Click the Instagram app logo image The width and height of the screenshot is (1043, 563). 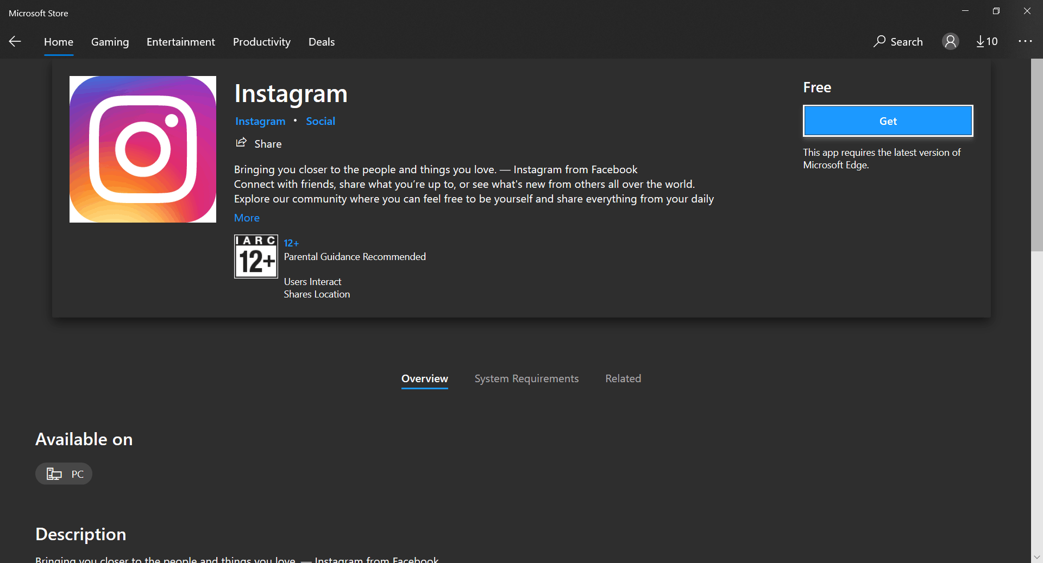(x=143, y=149)
